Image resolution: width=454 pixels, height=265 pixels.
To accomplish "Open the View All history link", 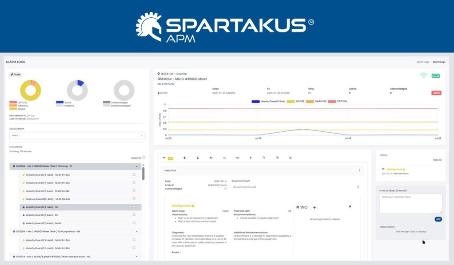I will tap(437, 160).
